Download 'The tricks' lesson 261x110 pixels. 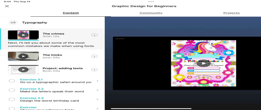[94, 56]
